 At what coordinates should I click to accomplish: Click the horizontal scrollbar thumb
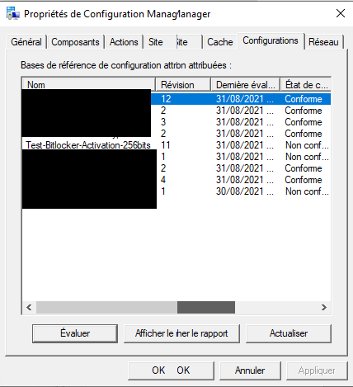click(x=206, y=307)
